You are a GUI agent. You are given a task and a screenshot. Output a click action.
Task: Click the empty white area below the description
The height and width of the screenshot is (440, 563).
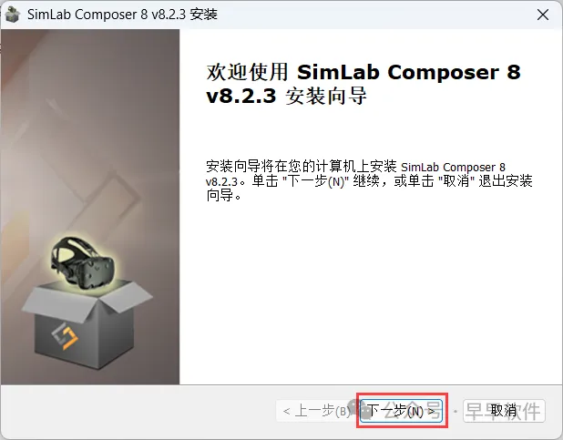pyautogui.click(x=370, y=294)
